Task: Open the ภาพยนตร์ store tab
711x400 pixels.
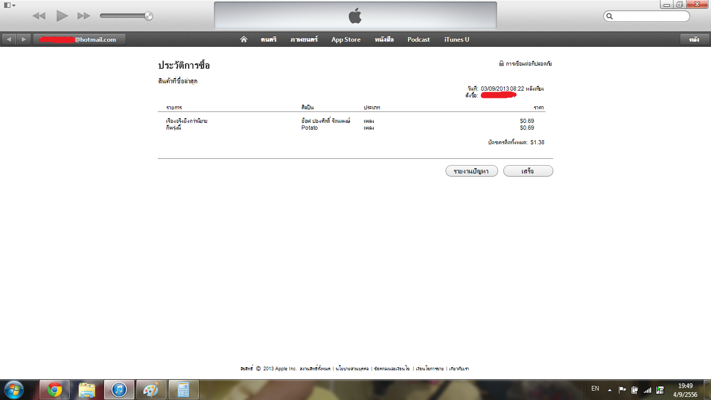Action: coord(304,40)
